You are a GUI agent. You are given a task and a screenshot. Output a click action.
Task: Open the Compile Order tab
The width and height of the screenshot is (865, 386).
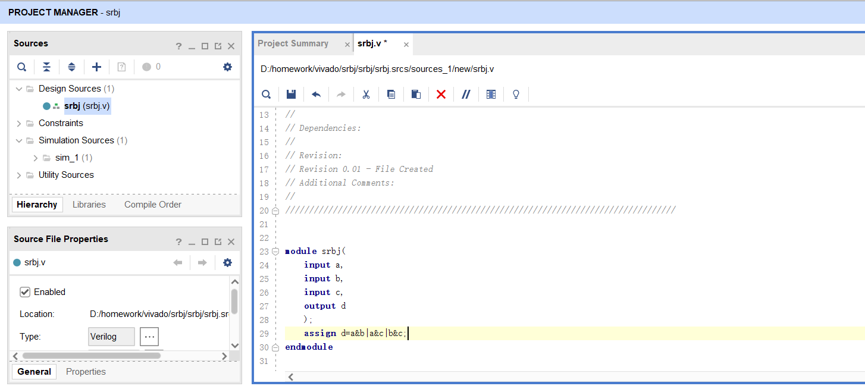tap(152, 205)
